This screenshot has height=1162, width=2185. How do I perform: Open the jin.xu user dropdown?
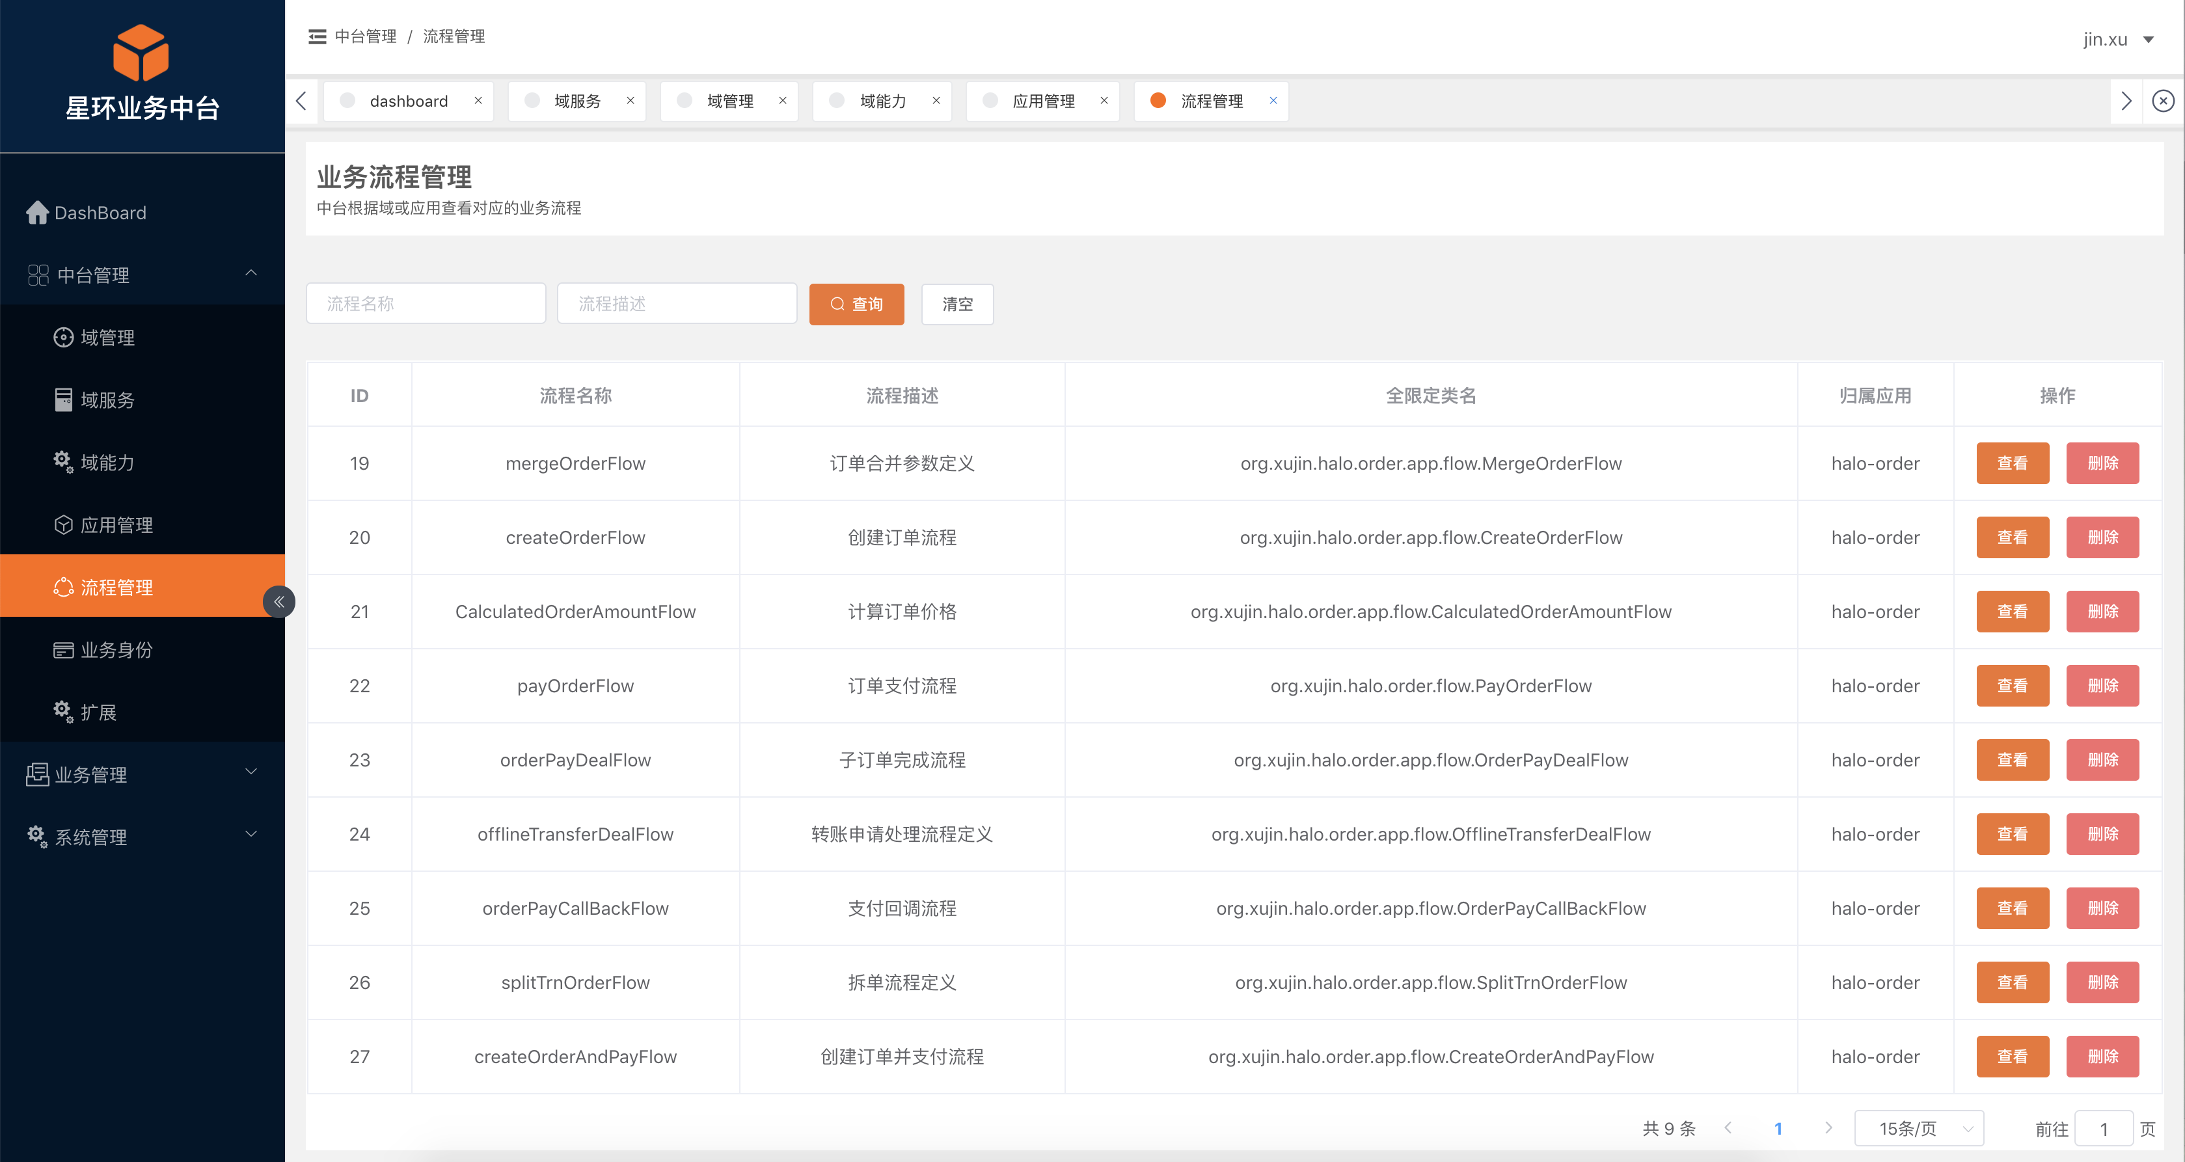tap(2118, 39)
